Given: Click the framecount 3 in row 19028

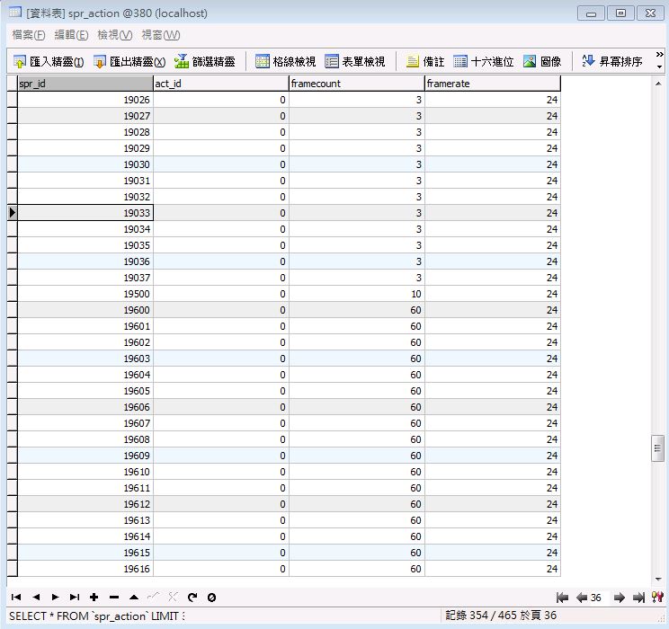Looking at the screenshot, I should 357,132.
